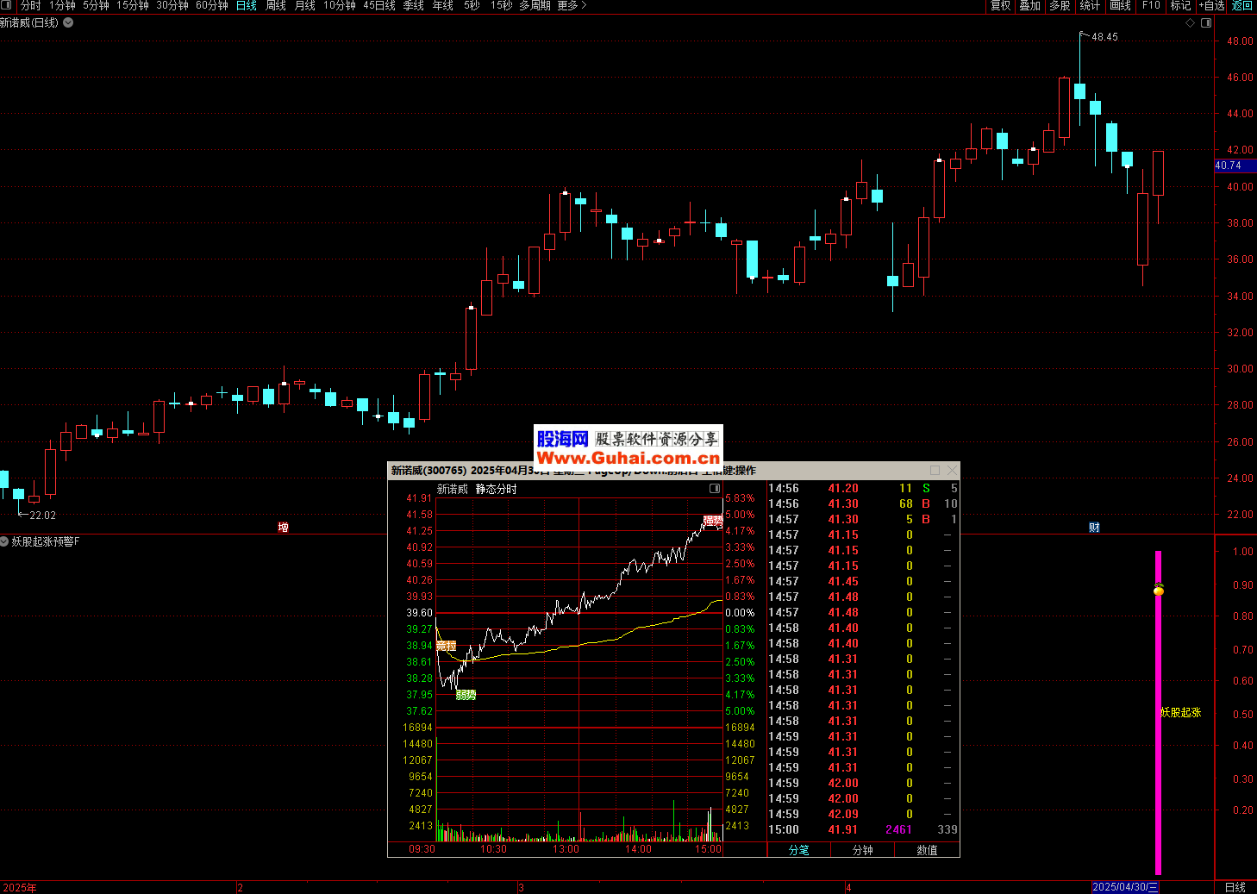Select the 14:56 41.20 trade row
The image size is (1257, 894).
[x=863, y=489]
